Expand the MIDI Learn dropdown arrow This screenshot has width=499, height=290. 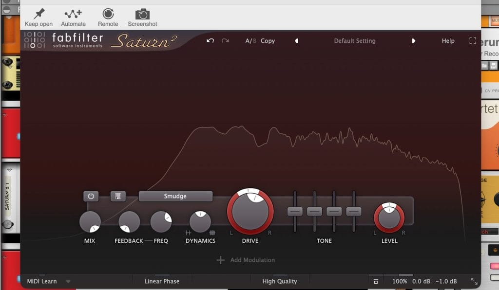(x=68, y=281)
